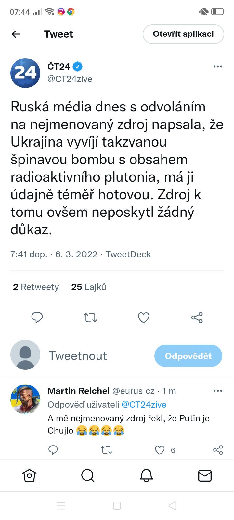This screenshot has height=520, width=234.
Task: Tap the back arrow icon
Action: pos(16,34)
